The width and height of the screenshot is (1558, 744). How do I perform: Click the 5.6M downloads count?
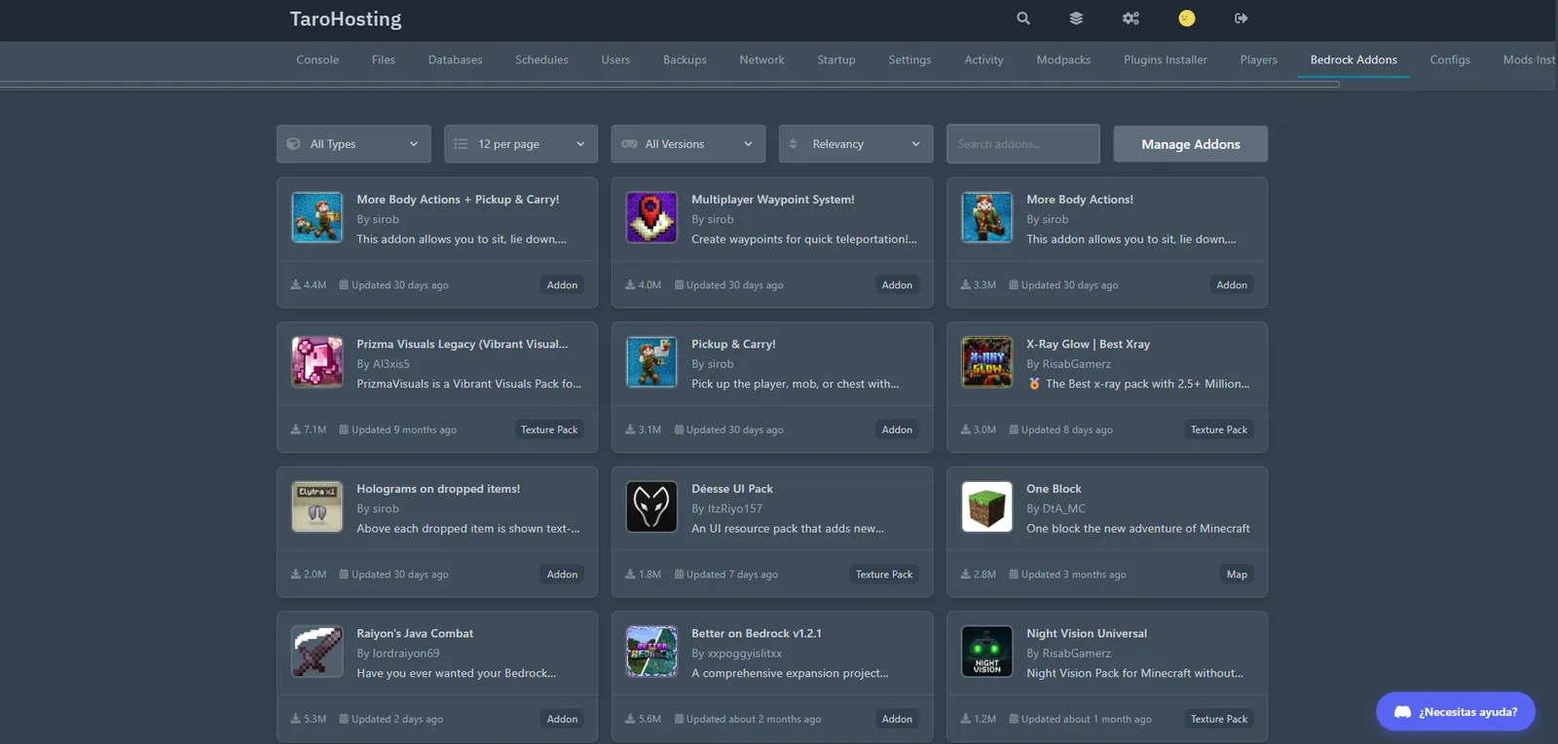coord(649,720)
